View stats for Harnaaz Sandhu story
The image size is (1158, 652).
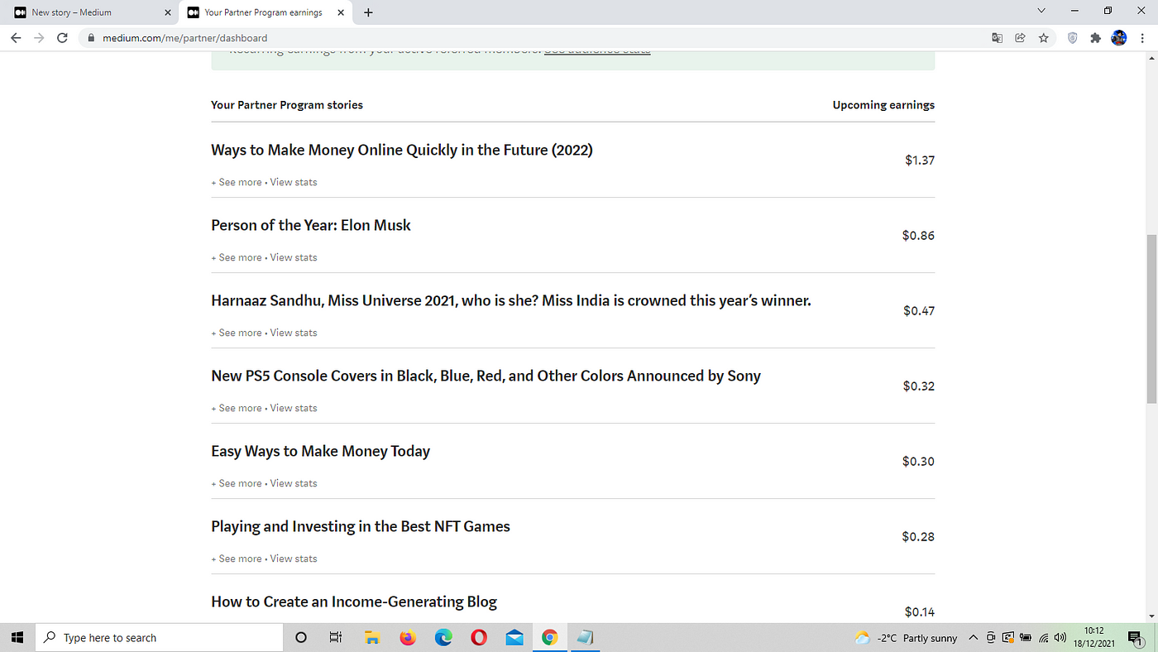294,333
